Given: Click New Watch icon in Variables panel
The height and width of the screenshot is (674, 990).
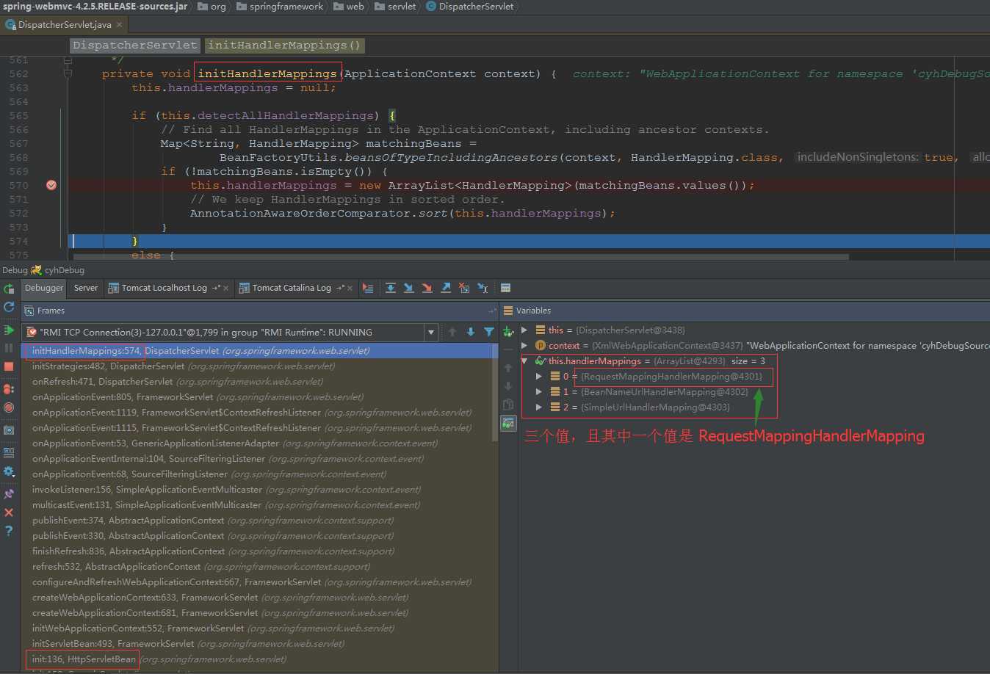Looking at the screenshot, I should point(508,332).
